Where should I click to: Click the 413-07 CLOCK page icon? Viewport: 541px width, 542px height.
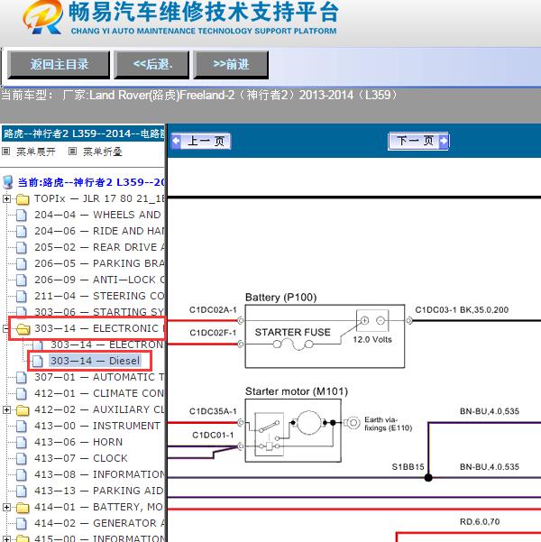[x=22, y=459]
